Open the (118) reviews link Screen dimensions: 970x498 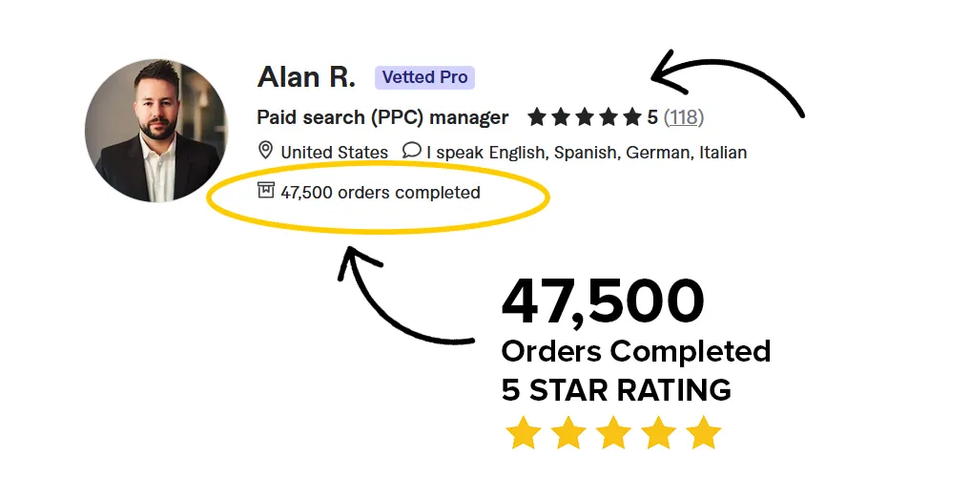[x=684, y=117]
